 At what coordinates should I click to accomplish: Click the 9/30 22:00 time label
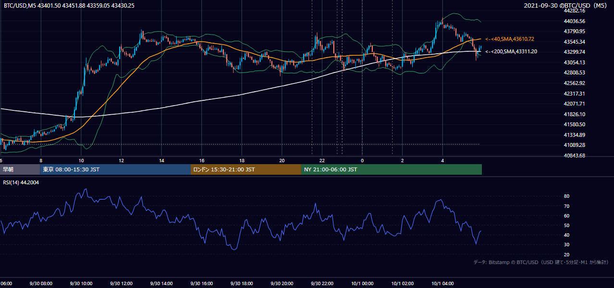pos(322,284)
